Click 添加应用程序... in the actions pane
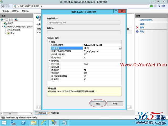Screen dimensions: 168x126 pyautogui.click(x=146, y=20)
